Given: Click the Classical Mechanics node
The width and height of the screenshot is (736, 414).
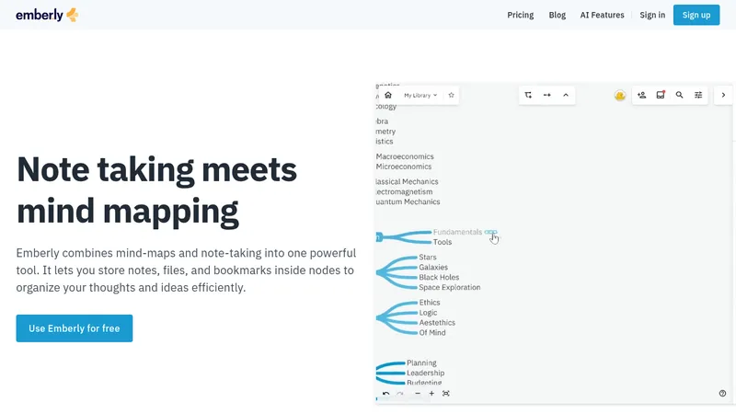Looking at the screenshot, I should [407, 181].
